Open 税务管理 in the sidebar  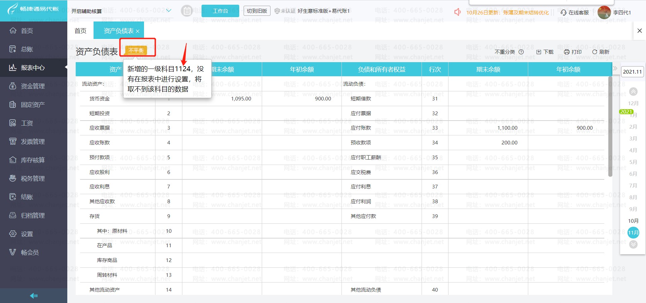click(34, 178)
